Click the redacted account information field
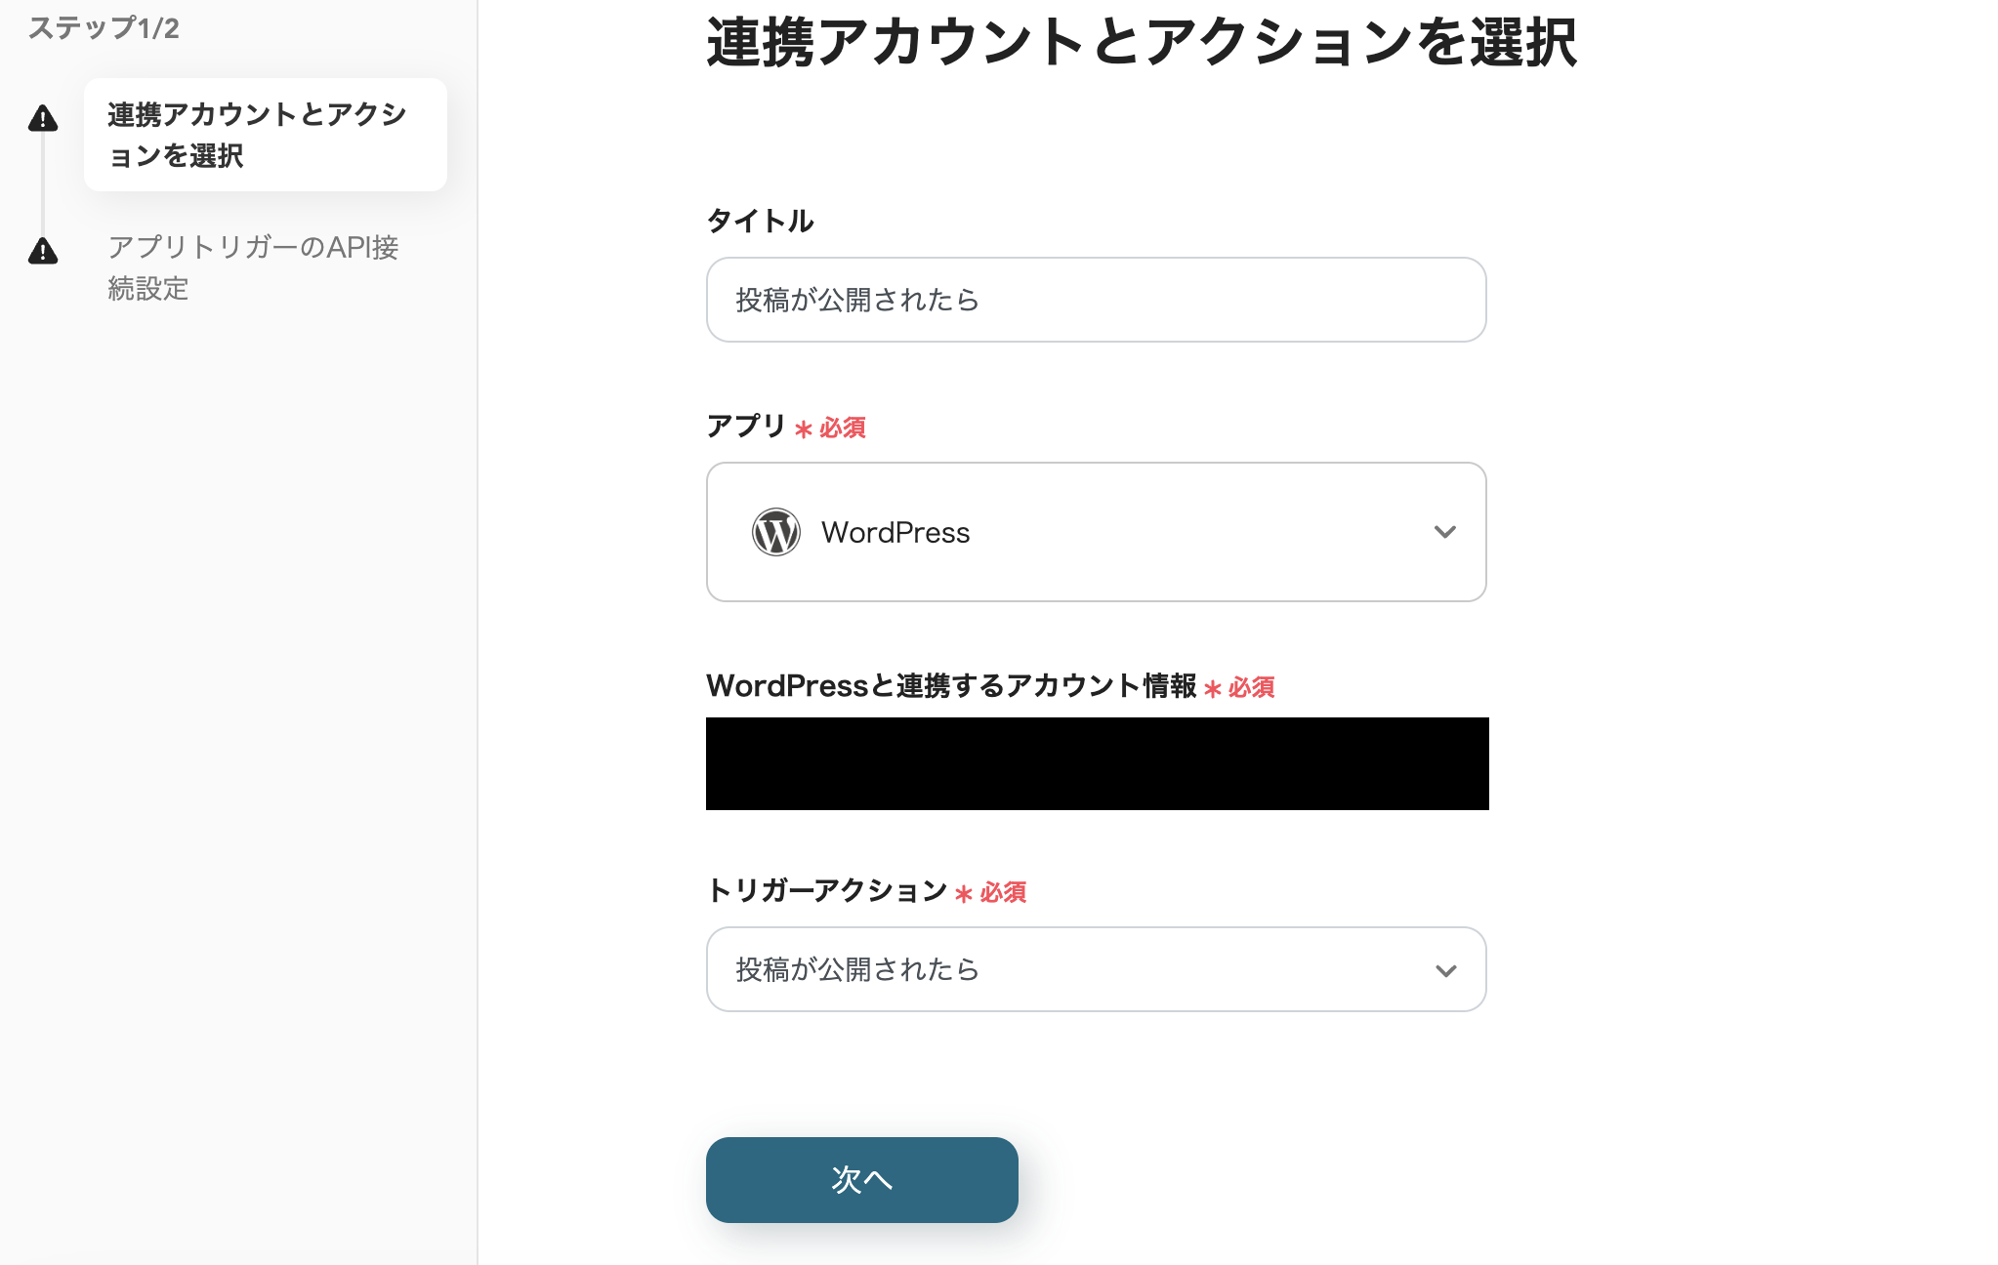1998x1265 pixels. click(1097, 763)
